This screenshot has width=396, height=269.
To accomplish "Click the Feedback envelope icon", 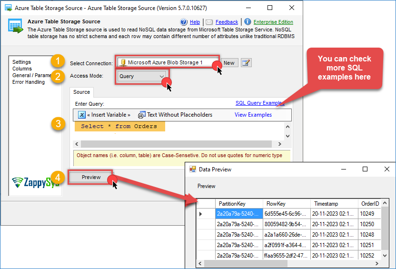I will coord(209,22).
